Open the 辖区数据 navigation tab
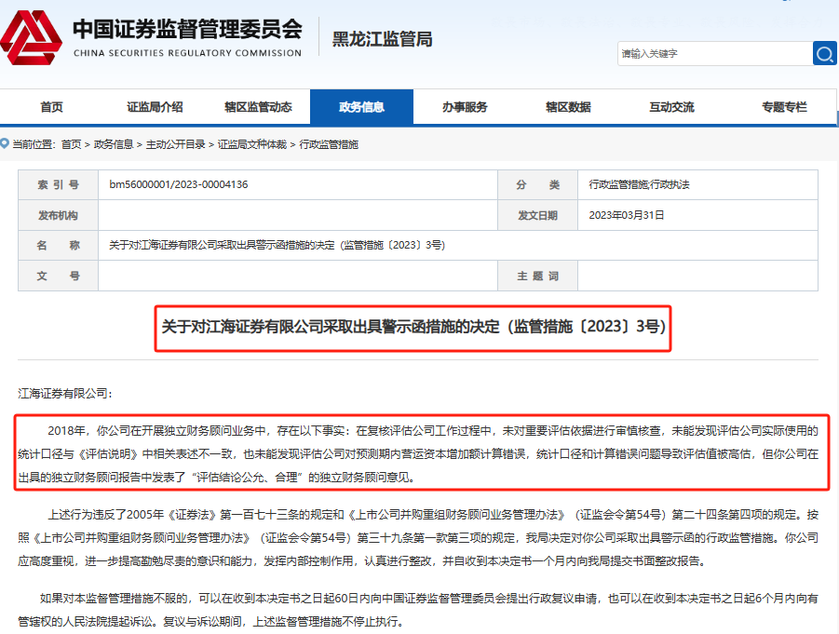The width and height of the screenshot is (839, 634). 568,107
